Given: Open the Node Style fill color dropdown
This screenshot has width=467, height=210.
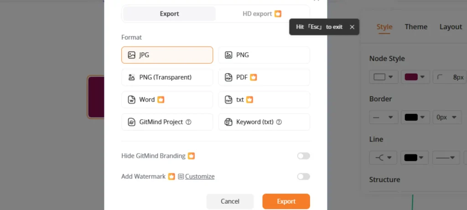Looking at the screenshot, I should click(x=415, y=77).
